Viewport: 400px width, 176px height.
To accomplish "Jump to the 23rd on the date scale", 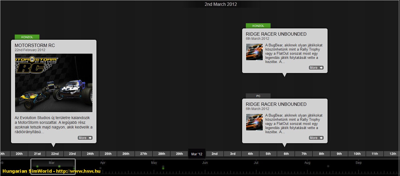I will pyautogui.click(x=72, y=154).
